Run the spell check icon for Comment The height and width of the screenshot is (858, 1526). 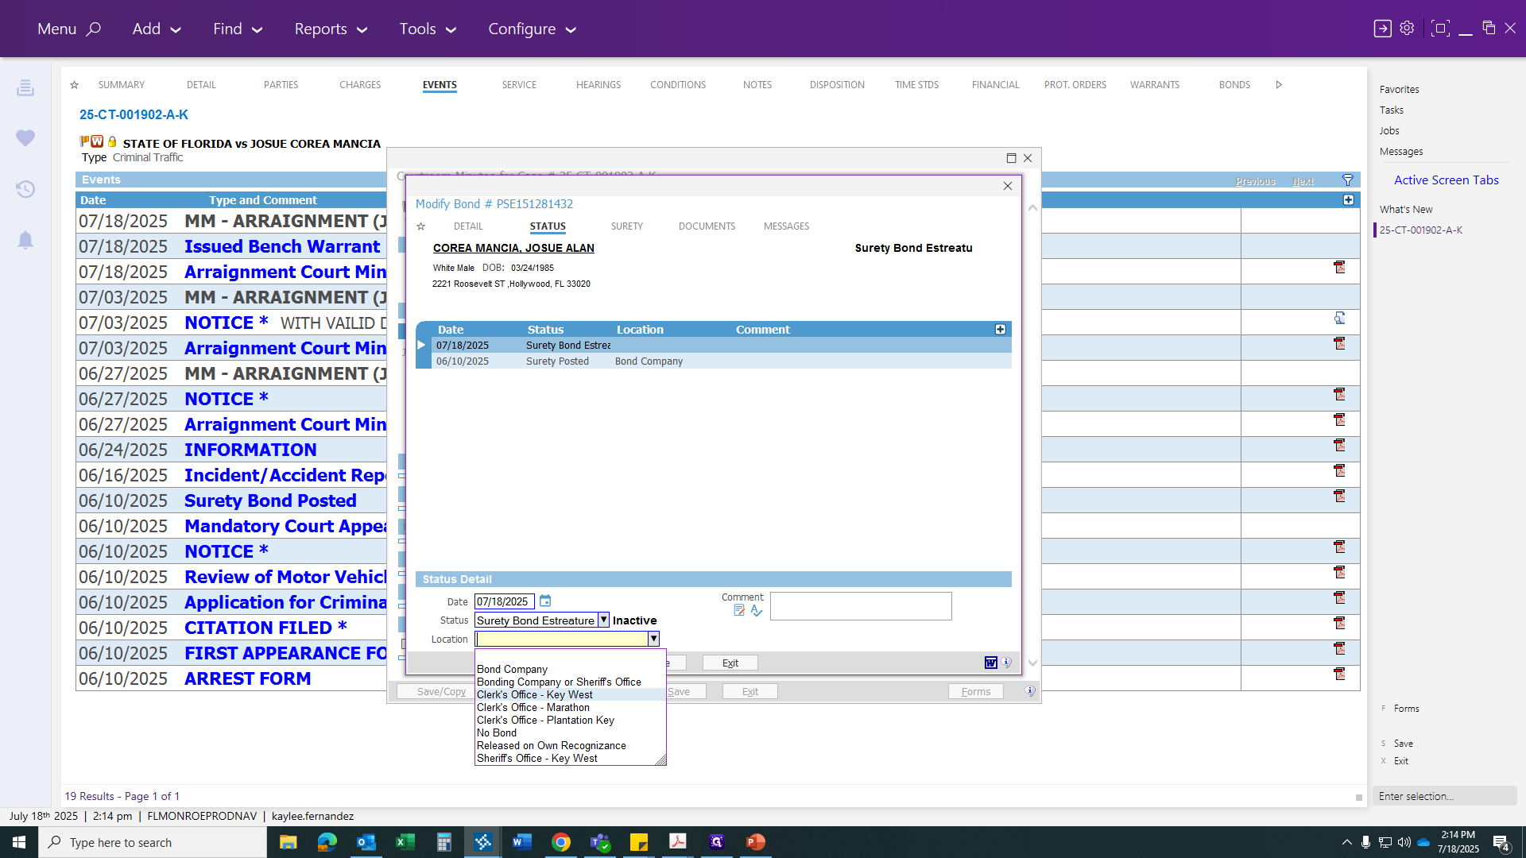click(757, 610)
